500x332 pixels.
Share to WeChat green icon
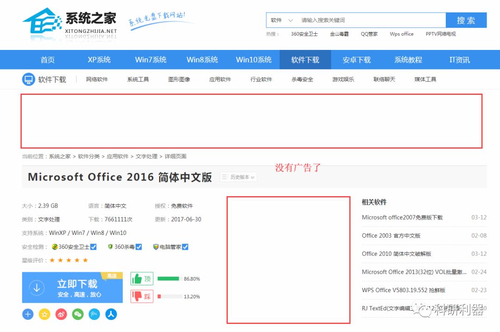click(x=78, y=314)
